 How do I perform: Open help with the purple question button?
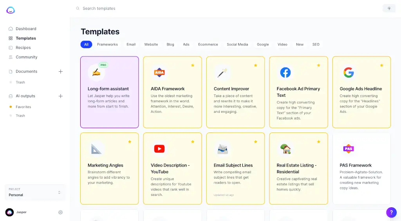click(391, 212)
